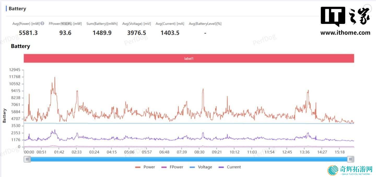376x177 pixels.
Task: Click the blue time range bar's middle
Action: 189,159
